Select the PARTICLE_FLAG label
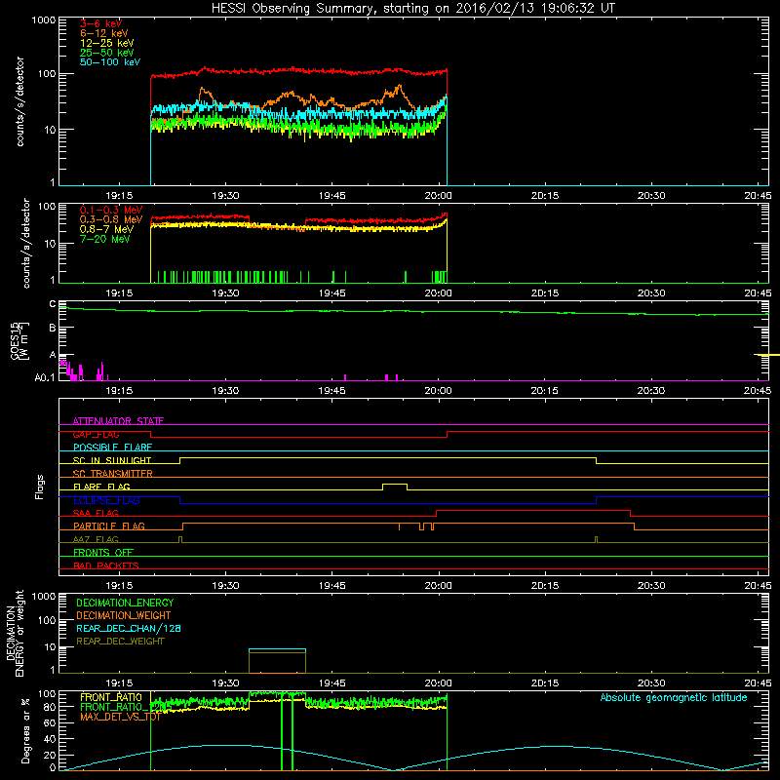Screen dimensions: 780x780 pos(109,526)
